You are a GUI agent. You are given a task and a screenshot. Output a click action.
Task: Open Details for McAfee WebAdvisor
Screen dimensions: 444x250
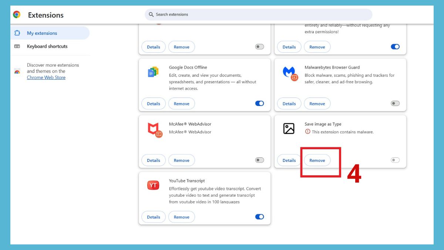pyautogui.click(x=154, y=160)
